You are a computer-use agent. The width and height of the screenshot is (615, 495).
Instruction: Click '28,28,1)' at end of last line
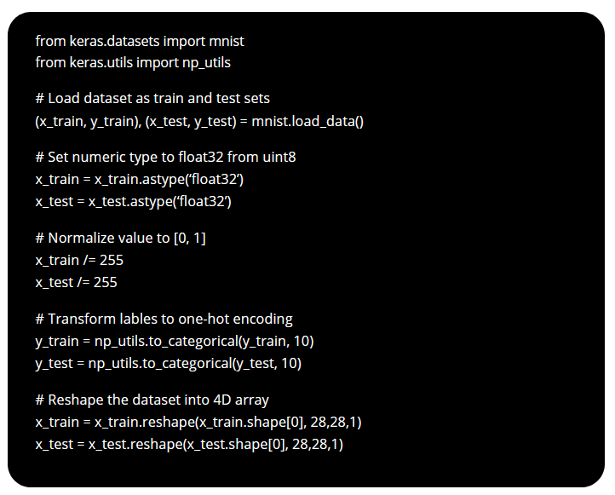click(318, 445)
